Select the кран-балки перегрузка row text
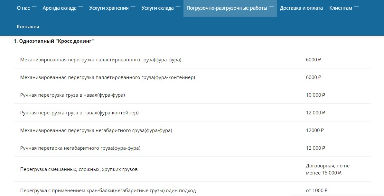The width and height of the screenshot is (384, 196). coord(108,191)
